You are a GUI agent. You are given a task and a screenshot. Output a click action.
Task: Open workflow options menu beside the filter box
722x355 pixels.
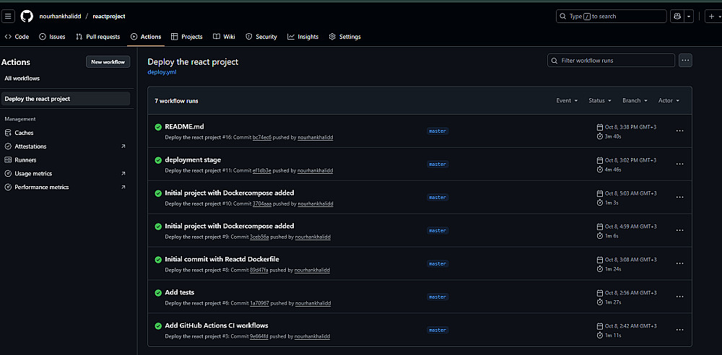click(x=685, y=61)
